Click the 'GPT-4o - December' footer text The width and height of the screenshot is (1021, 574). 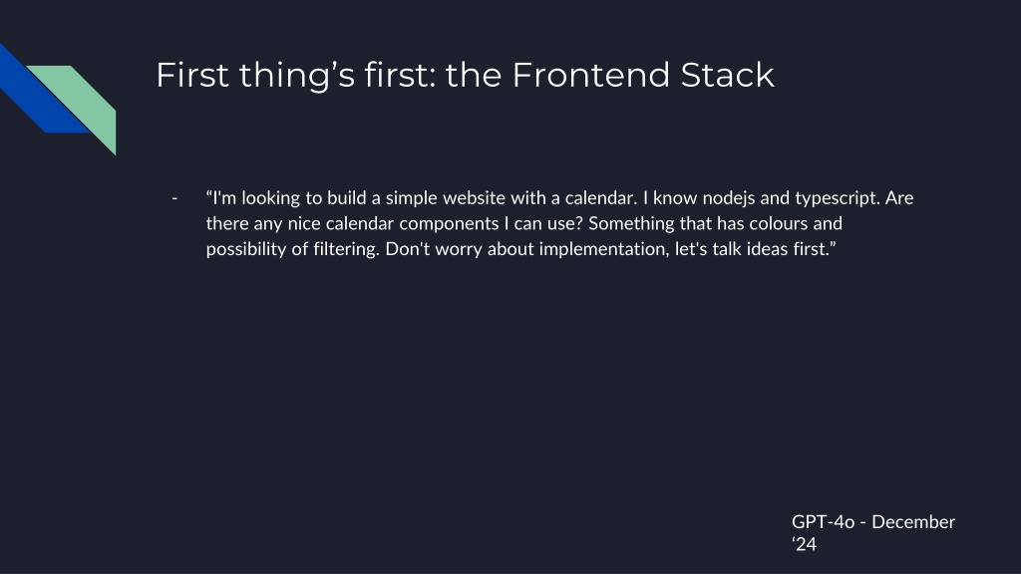(x=872, y=522)
